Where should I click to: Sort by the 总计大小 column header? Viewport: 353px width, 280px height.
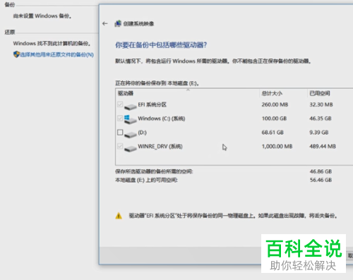pos(283,93)
